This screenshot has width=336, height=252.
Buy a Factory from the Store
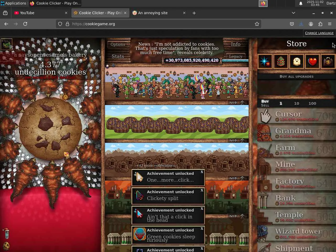tap(297, 183)
